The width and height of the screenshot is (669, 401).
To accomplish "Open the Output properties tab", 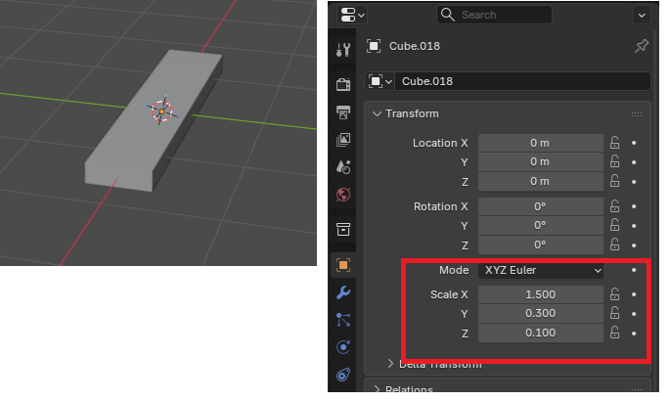I will (343, 112).
